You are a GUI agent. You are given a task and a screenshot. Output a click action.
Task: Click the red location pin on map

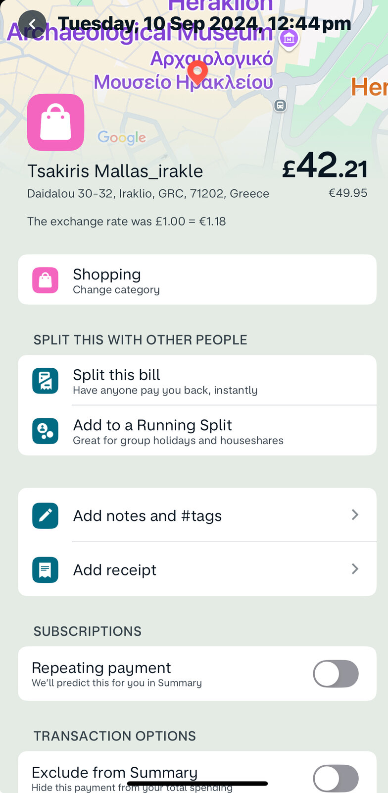197,72
